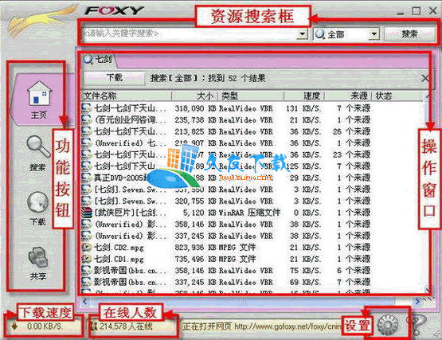Click the 正在打开网页 gofoxy.net status text
Image resolution: width=442 pixels, height=340 pixels.
point(261,326)
